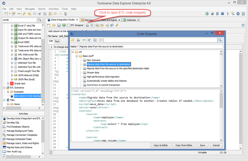
Task: Open the ETL code snippets icon in the studio toolbar
Action: click(87, 25)
